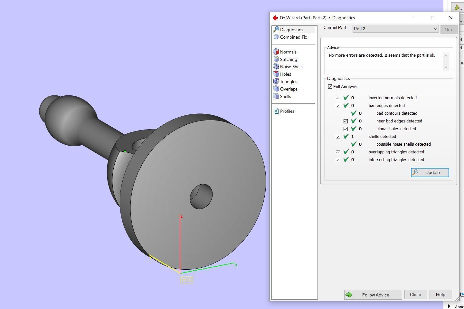This screenshot has width=464, height=309.
Task: Click the Update button
Action: coord(430,172)
